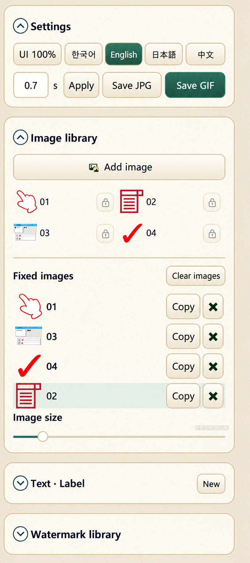Adjust the Image size slider handle
The height and width of the screenshot is (563, 250).
pos(43,436)
